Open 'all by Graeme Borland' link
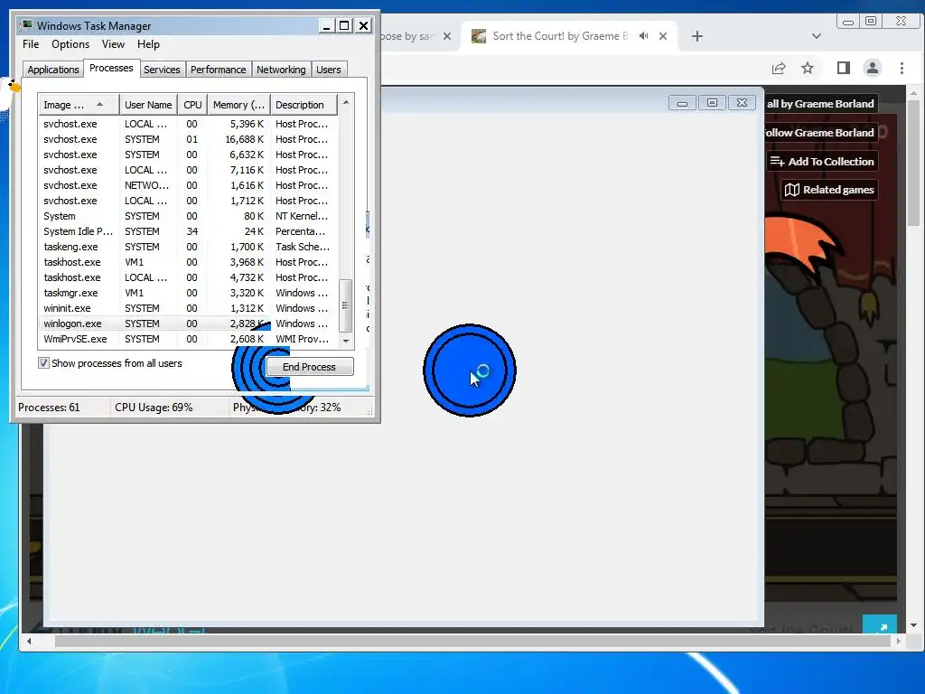The image size is (925, 694). [820, 104]
